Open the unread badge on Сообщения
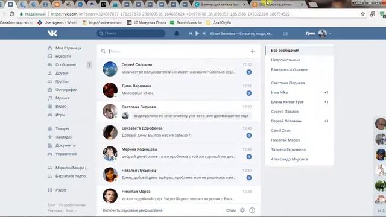386x217 pixels. click(89, 64)
